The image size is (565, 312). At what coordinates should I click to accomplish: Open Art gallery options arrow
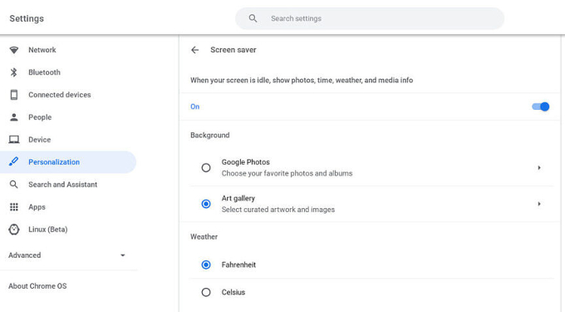click(x=539, y=204)
